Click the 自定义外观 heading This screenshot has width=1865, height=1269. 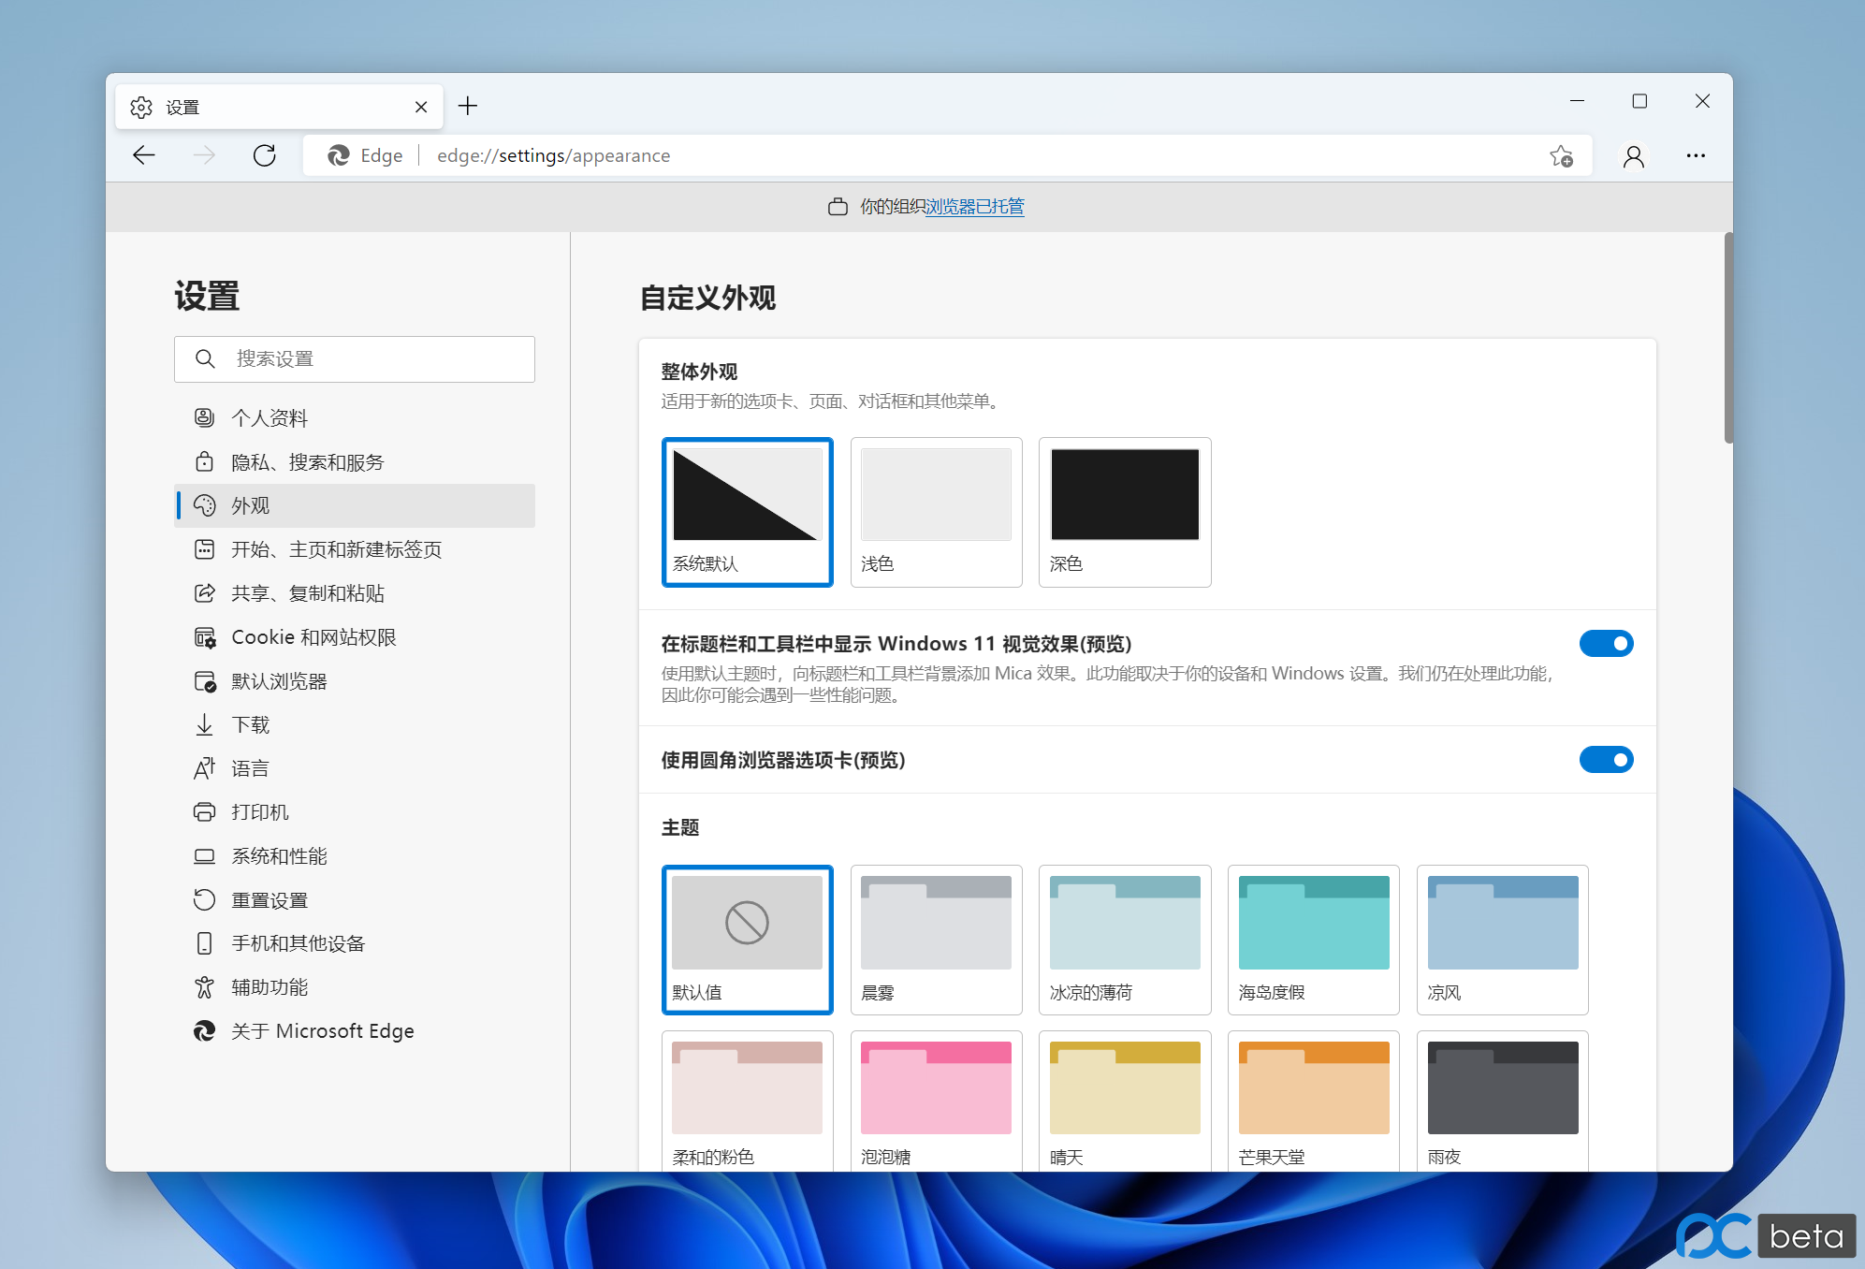pyautogui.click(x=708, y=299)
